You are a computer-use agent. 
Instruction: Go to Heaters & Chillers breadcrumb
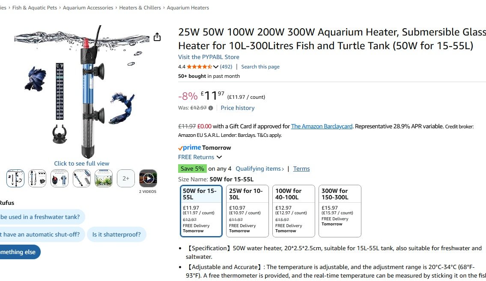point(140,8)
